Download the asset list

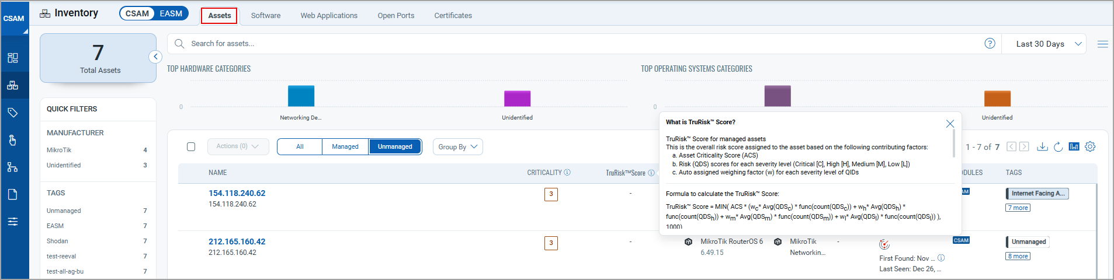click(x=1042, y=146)
